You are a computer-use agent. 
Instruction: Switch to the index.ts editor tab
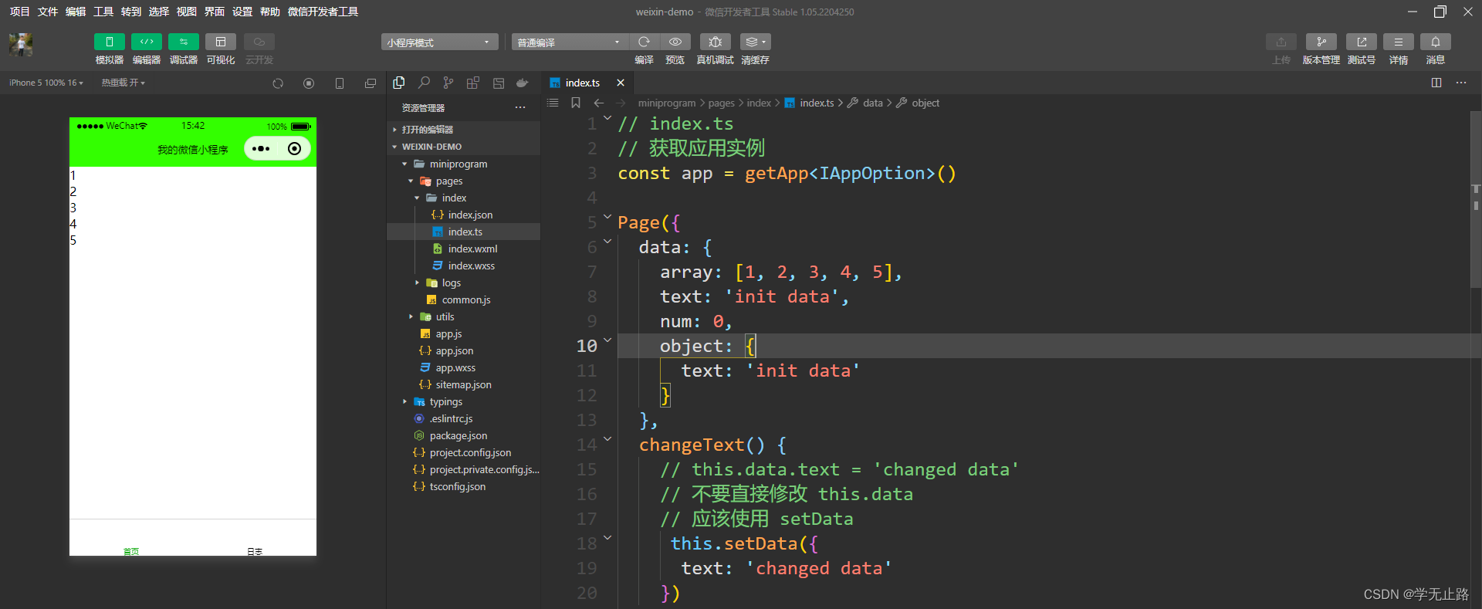coord(582,83)
